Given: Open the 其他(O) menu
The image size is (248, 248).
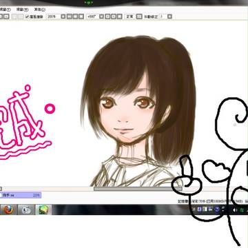Looking at the screenshot, I should coord(39,10).
